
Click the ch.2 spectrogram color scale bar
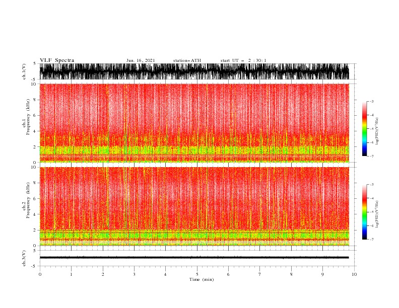(365, 212)
